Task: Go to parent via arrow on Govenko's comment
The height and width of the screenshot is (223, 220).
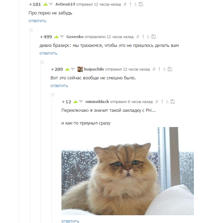Action: point(143,37)
